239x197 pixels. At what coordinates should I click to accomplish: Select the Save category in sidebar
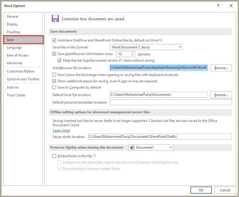click(23, 39)
